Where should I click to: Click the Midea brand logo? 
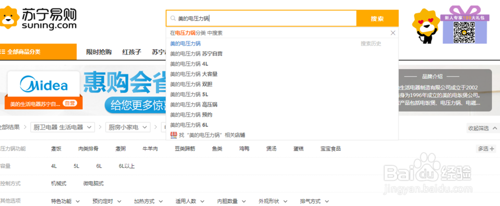point(43,85)
